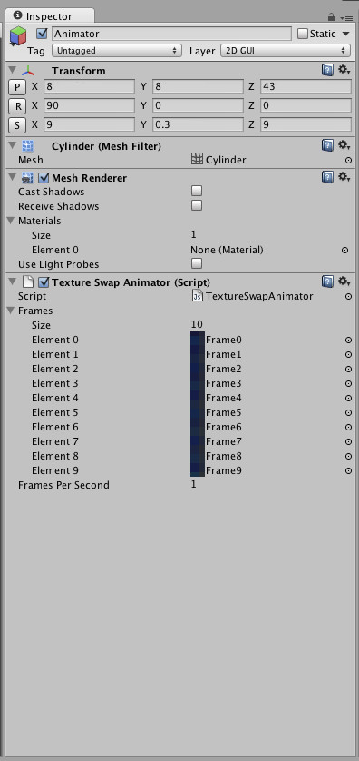The image size is (359, 761).
Task: Open Transform component help icon
Action: [327, 70]
